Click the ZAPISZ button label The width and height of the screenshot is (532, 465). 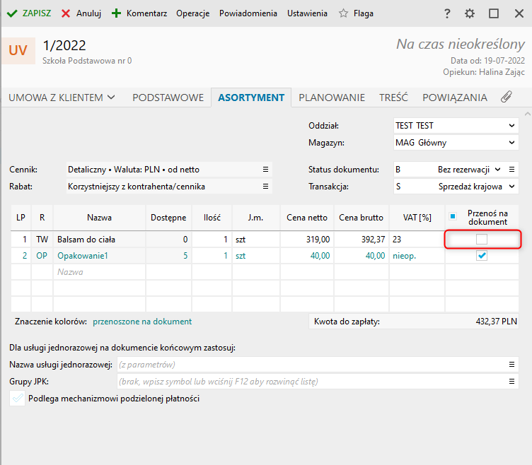coord(37,13)
